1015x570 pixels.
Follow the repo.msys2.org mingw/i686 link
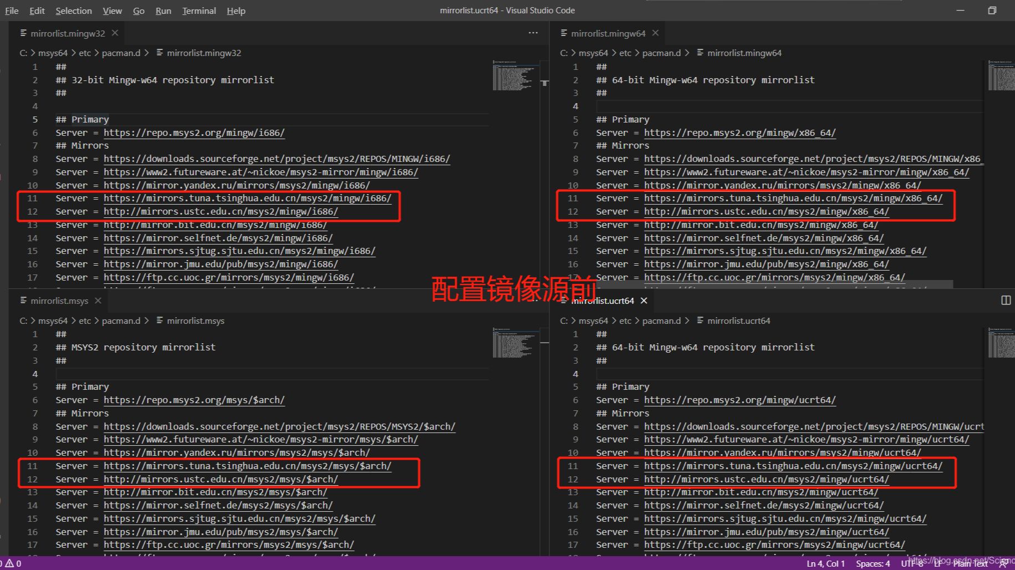point(194,133)
